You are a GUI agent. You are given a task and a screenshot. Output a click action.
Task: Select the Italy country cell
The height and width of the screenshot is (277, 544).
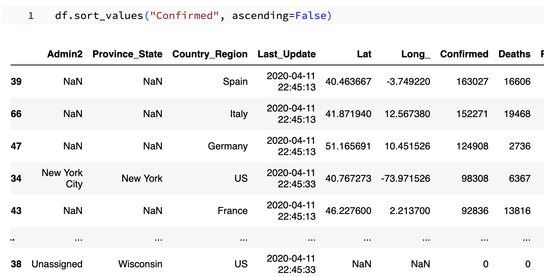point(239,114)
